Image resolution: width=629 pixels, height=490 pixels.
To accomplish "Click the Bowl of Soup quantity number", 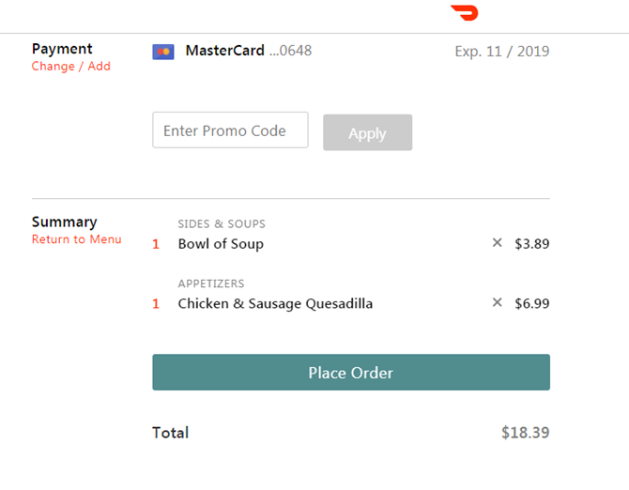I will pos(156,244).
